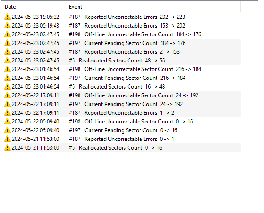Click warning icon for Reallocated Sectors 16 -> 48
The height and width of the screenshot is (213, 264).
pos(7,87)
